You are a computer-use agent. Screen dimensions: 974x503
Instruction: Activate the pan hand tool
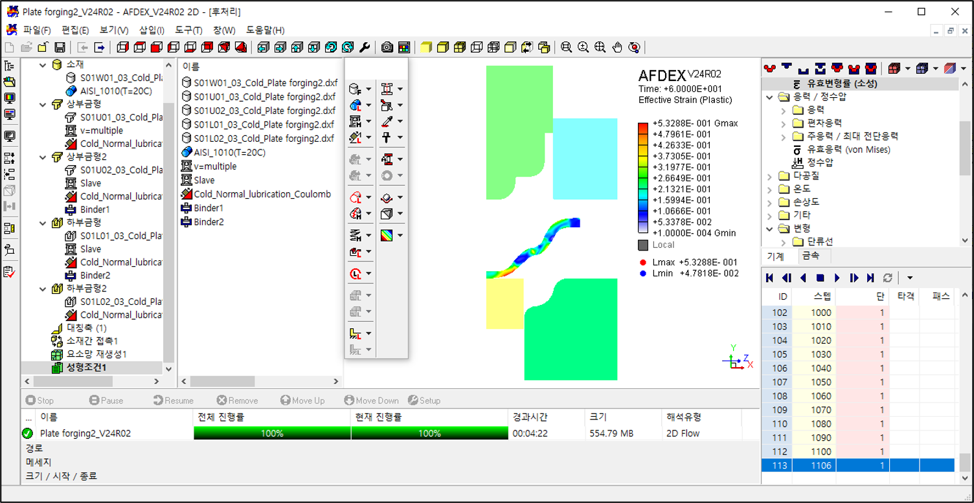(x=617, y=47)
